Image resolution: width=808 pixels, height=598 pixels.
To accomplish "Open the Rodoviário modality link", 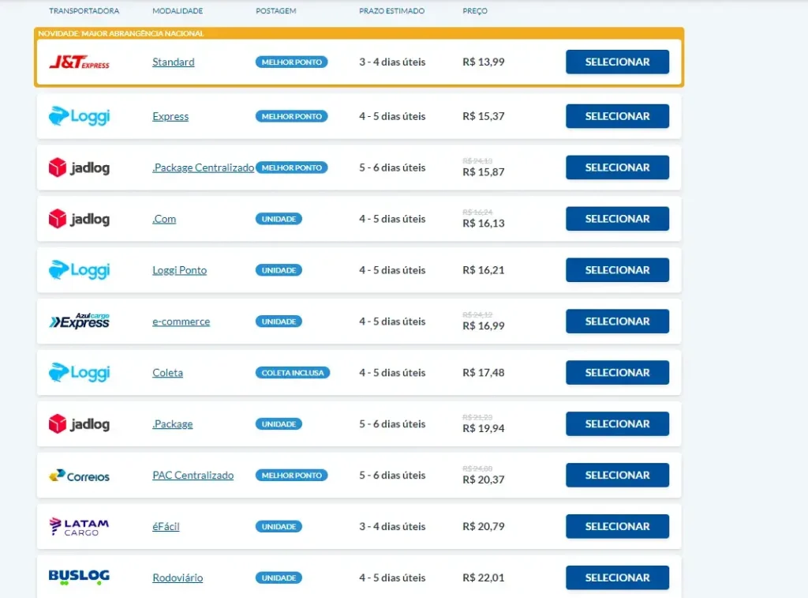I will coord(178,578).
